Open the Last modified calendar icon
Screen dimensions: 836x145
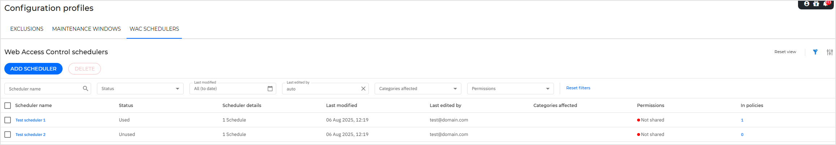[x=270, y=89]
